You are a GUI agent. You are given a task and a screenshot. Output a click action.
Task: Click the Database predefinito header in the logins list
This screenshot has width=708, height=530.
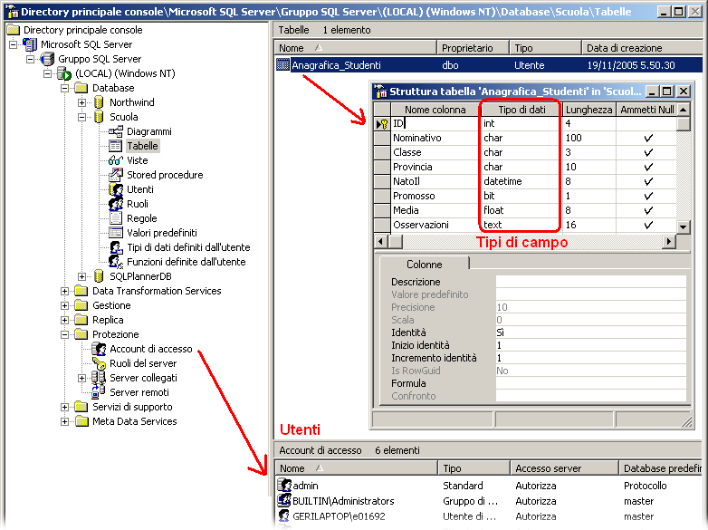(x=660, y=468)
